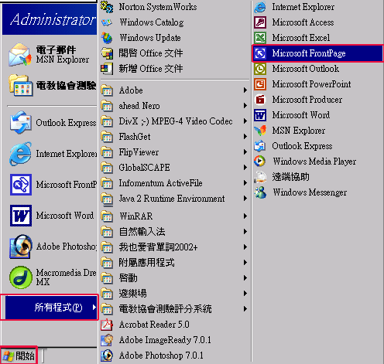Open Microsoft Access icon
This screenshot has width=384, height=364.
point(260,22)
